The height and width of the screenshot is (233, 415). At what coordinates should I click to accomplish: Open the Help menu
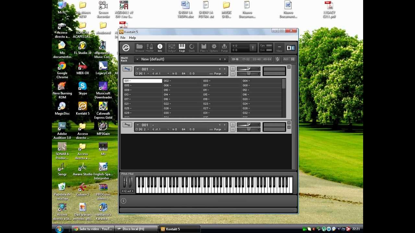point(132,38)
